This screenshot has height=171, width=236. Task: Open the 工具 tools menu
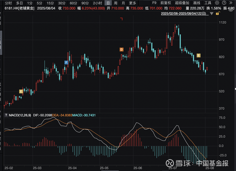click(x=208, y=3)
